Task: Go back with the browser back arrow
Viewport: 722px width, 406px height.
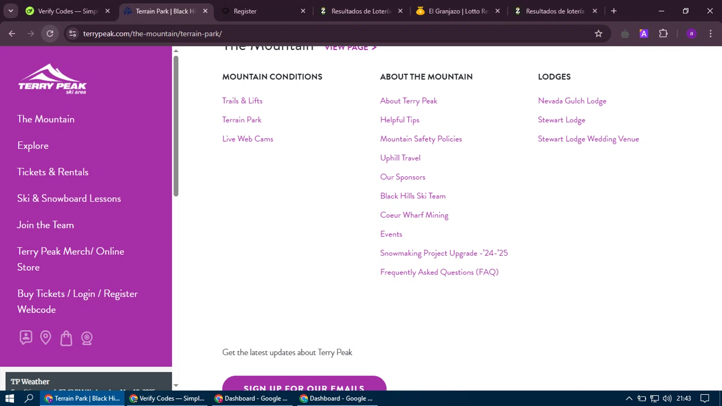Action: coord(12,33)
